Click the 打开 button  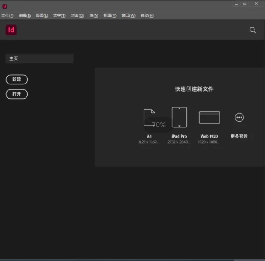pos(17,94)
